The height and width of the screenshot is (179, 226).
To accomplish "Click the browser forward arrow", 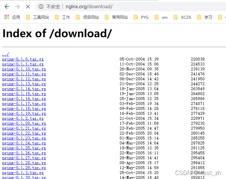I will pos(17,7).
